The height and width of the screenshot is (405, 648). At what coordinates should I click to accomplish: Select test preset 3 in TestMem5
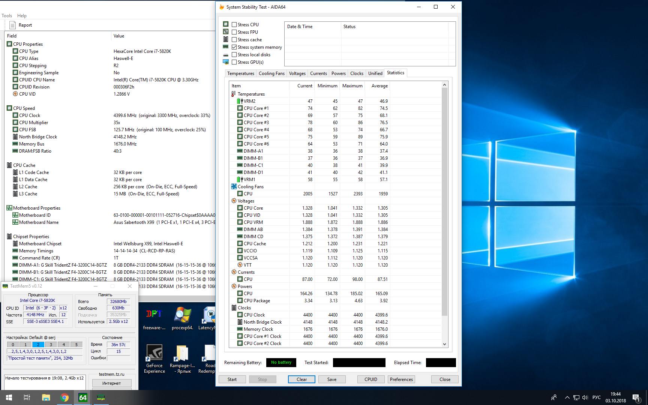pos(51,345)
